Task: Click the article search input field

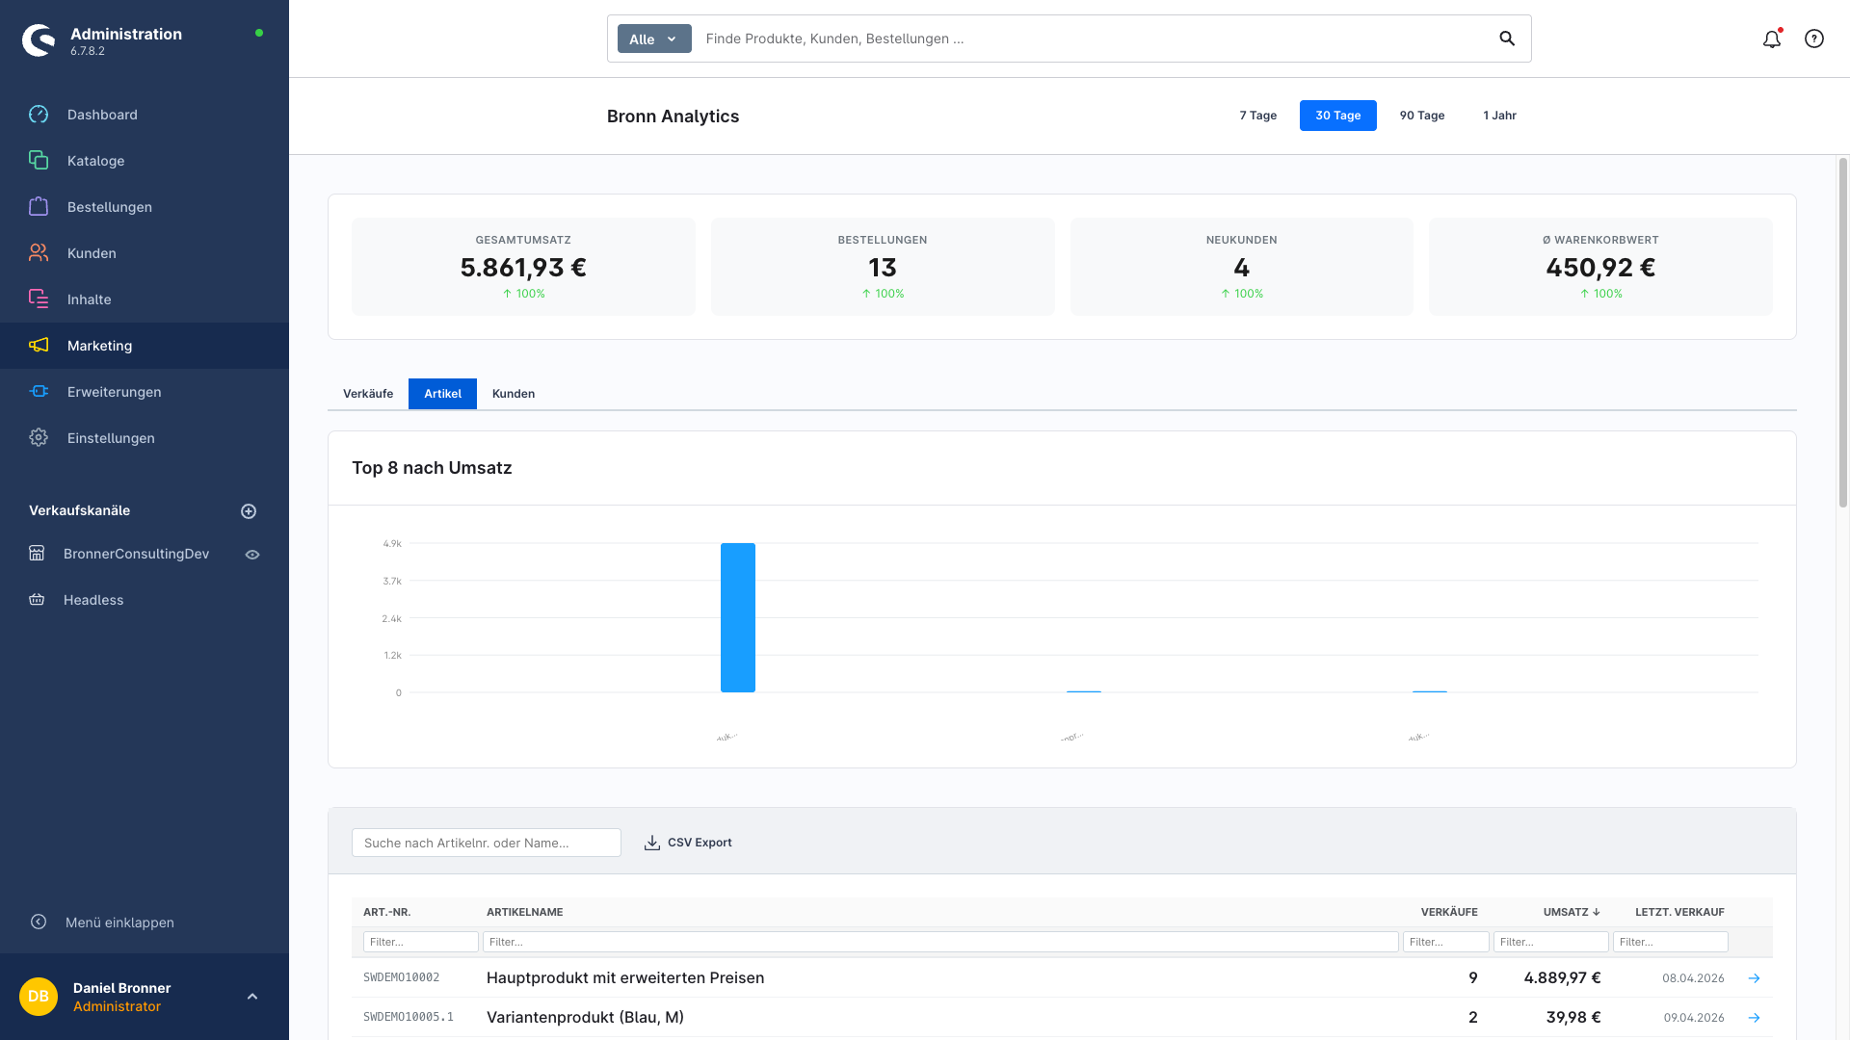Action: tap(486, 843)
